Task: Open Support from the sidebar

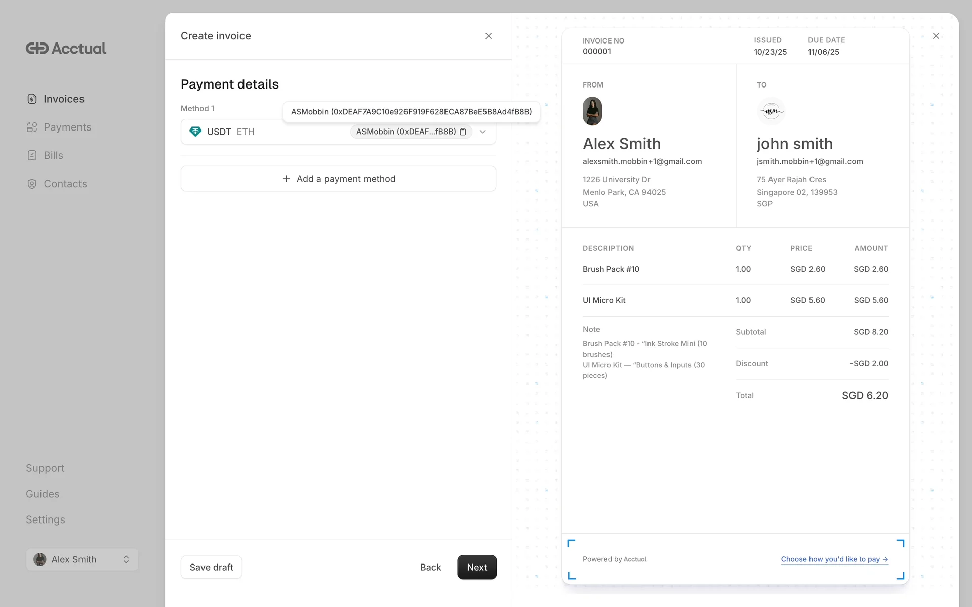Action: (x=45, y=468)
